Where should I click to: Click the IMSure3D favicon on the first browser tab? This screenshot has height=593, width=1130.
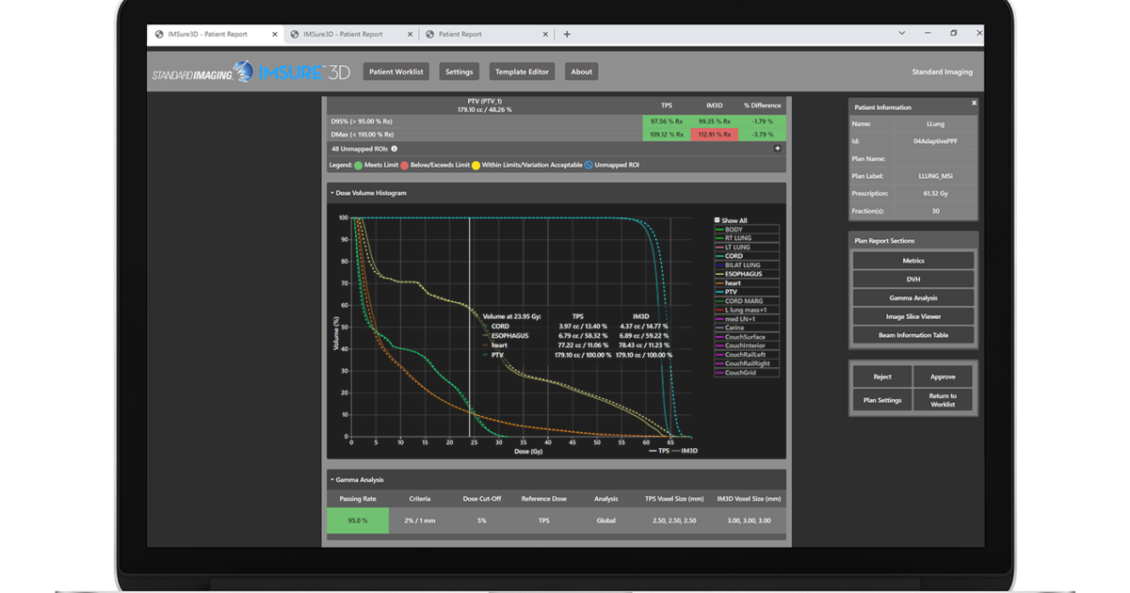[x=158, y=33]
